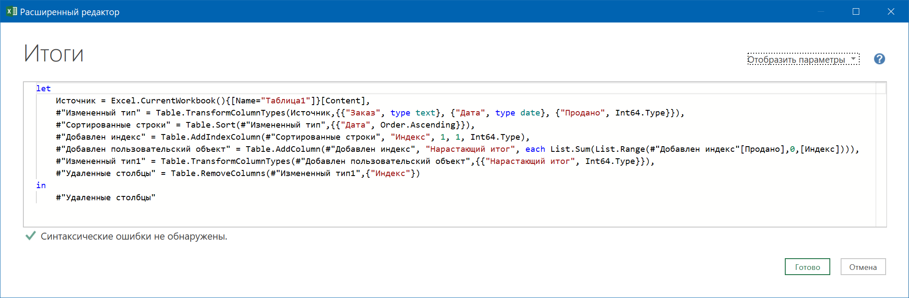Click the Excel icon in title bar
Viewport: 909px width, 298px height.
pyautogui.click(x=12, y=12)
